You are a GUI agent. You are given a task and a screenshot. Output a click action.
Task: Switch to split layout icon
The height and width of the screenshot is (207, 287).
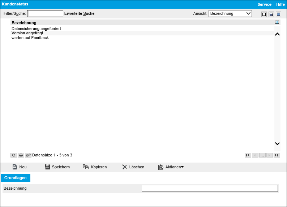[271, 14]
